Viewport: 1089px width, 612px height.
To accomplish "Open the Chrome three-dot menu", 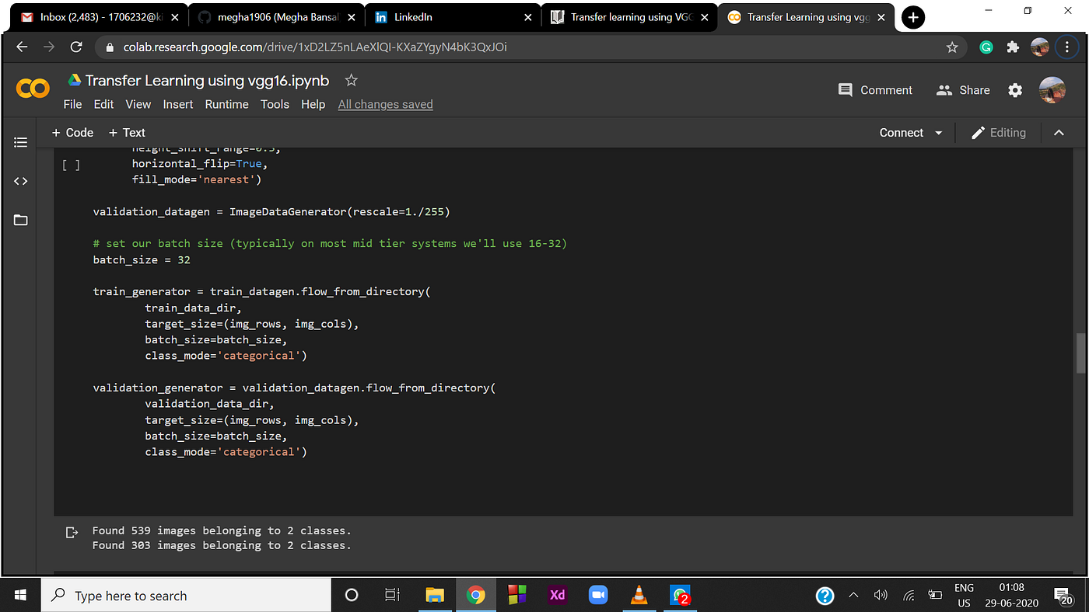I will [1066, 47].
